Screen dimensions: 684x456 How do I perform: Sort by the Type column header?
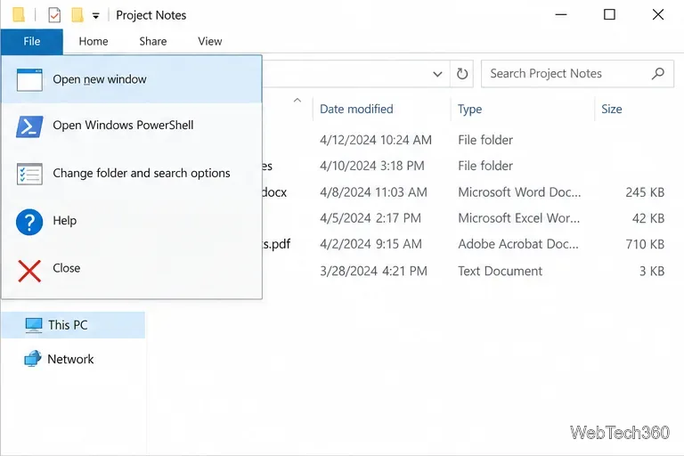coord(470,109)
